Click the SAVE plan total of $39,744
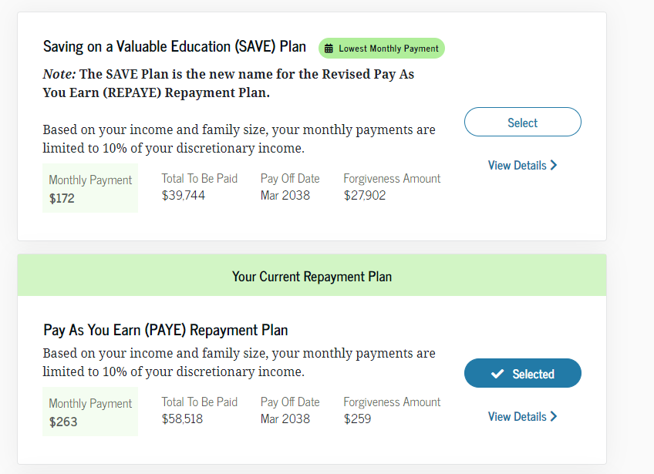This screenshot has height=474, width=654. 184,196
